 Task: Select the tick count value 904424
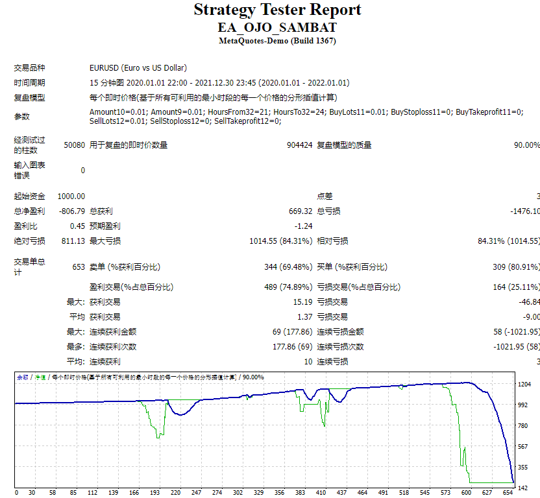300,145
